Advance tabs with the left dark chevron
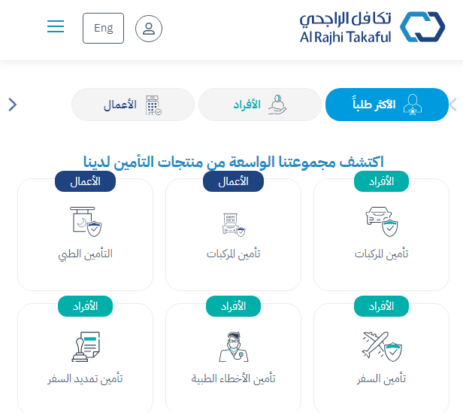The height and width of the screenshot is (413, 463). tap(12, 105)
